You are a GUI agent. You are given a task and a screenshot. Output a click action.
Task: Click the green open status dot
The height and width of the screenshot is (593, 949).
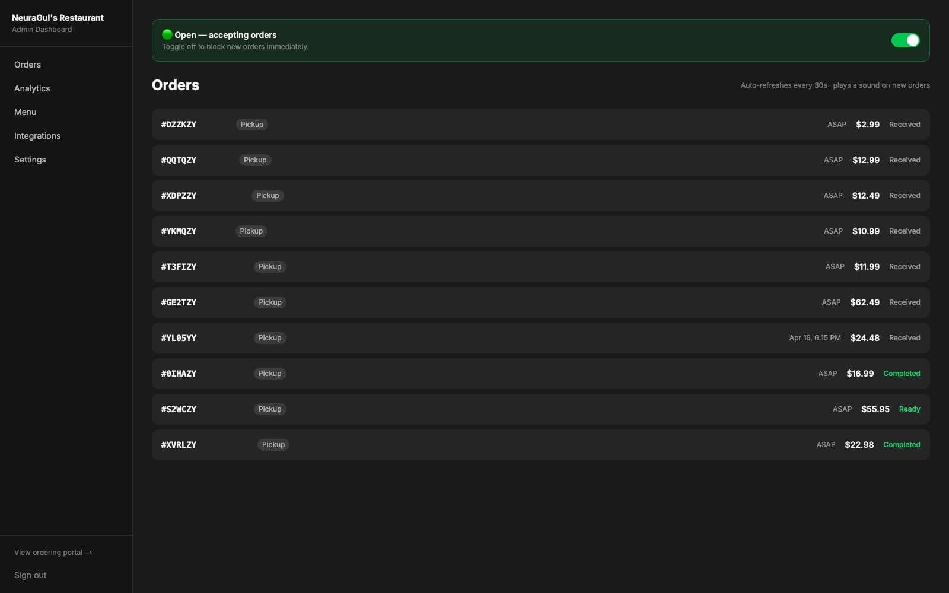pos(167,34)
